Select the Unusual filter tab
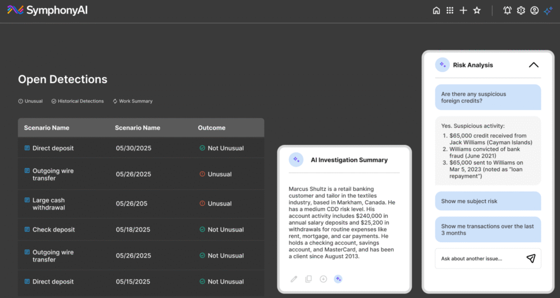The width and height of the screenshot is (560, 298). click(x=31, y=101)
